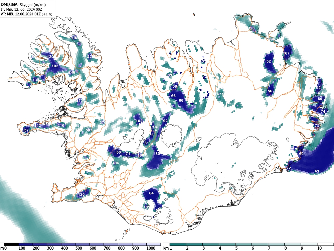
Task: Click the visibility value '64' in the south
Action: [151, 193]
